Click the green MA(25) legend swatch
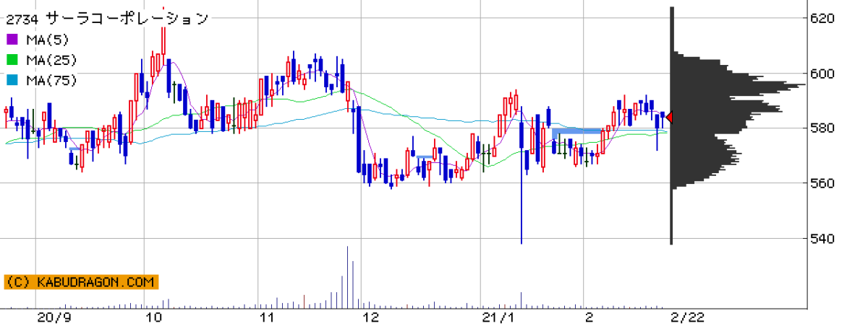 (12, 60)
